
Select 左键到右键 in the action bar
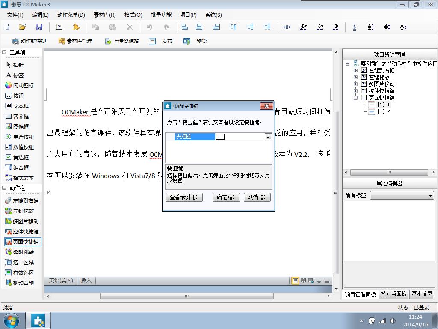pyautogui.click(x=22, y=200)
